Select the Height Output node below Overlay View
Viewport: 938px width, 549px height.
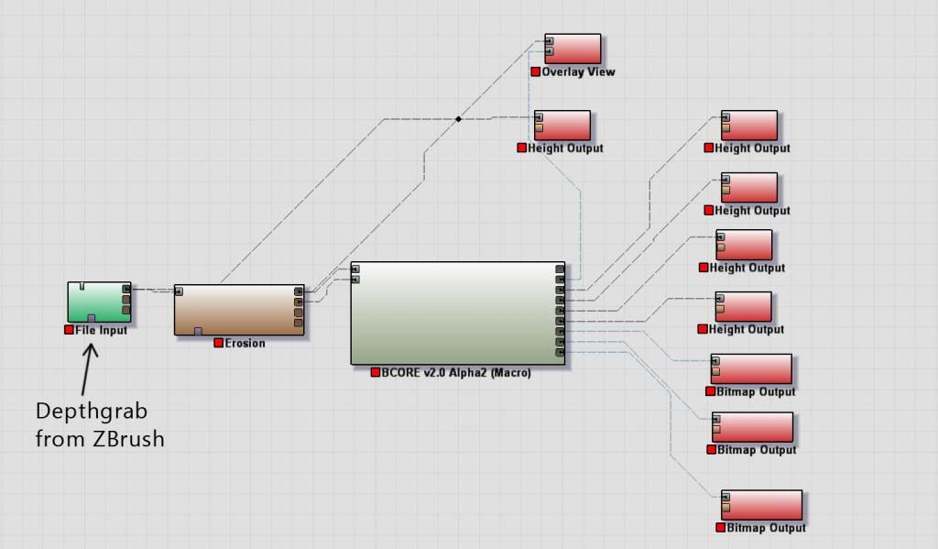tap(562, 126)
